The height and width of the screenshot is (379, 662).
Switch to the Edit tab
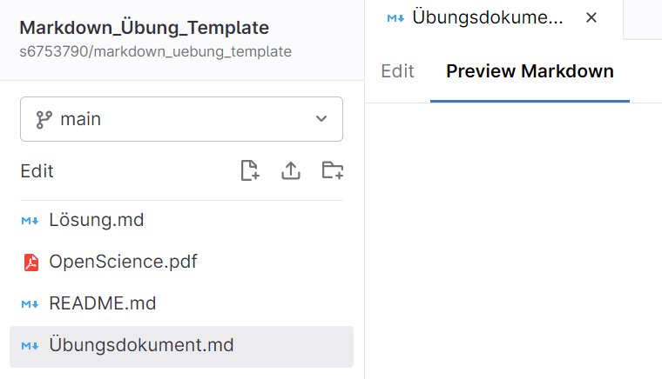397,71
